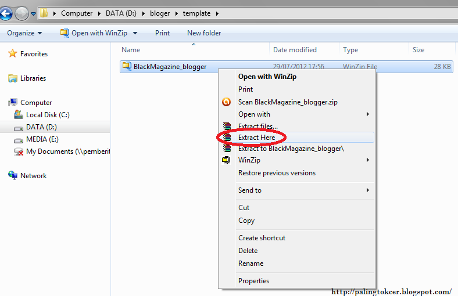Choose Copy in the context menu

(246, 221)
